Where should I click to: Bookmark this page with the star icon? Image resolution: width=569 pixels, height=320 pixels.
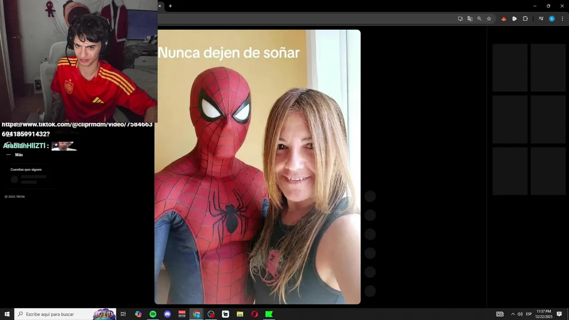click(x=489, y=19)
